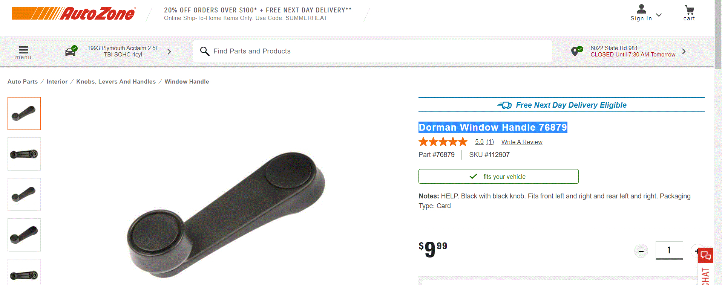This screenshot has width=722, height=285.
Task: Expand the Sign In dropdown arrow
Action: [x=659, y=15]
